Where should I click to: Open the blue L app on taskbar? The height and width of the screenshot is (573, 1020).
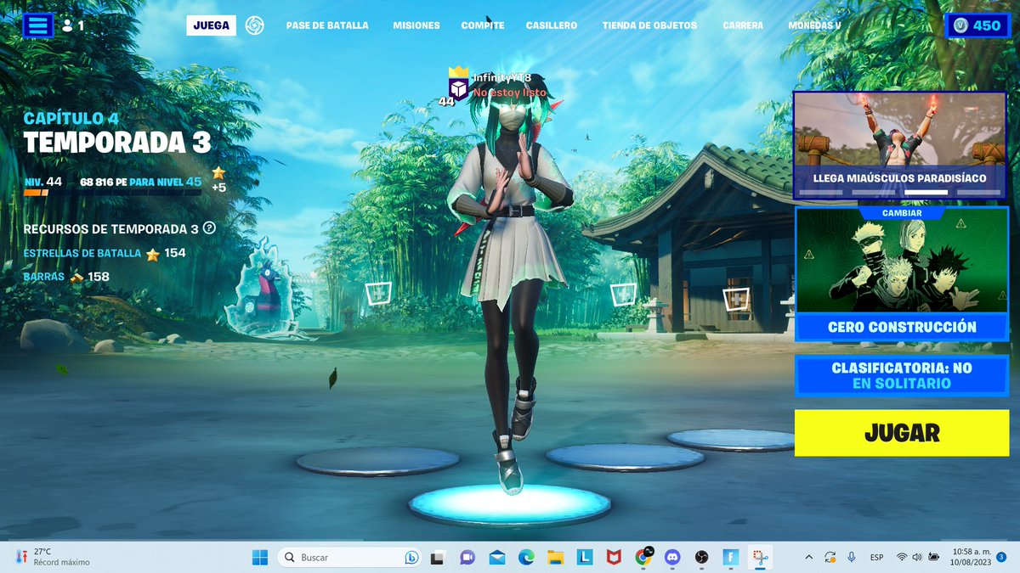pyautogui.click(x=585, y=558)
